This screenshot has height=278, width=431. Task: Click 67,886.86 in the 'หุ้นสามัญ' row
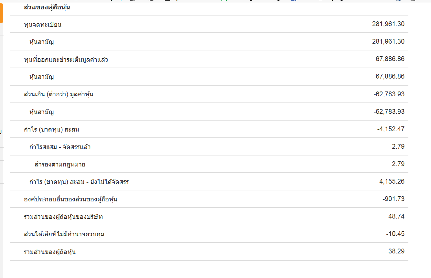point(390,76)
